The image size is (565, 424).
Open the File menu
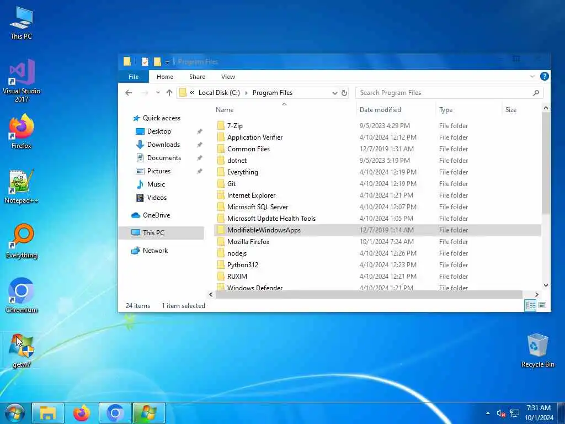pyautogui.click(x=134, y=76)
